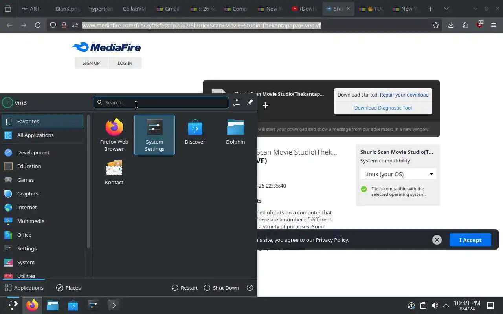Click the SIGN UP button
503x314 pixels.
point(91,63)
